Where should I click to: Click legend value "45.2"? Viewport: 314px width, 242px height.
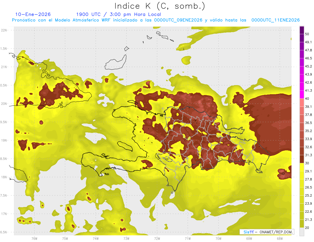[309, 66]
